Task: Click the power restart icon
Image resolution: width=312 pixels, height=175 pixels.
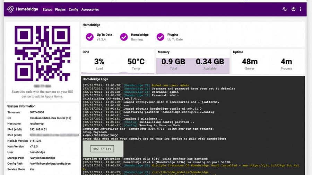Action: click(293, 9)
